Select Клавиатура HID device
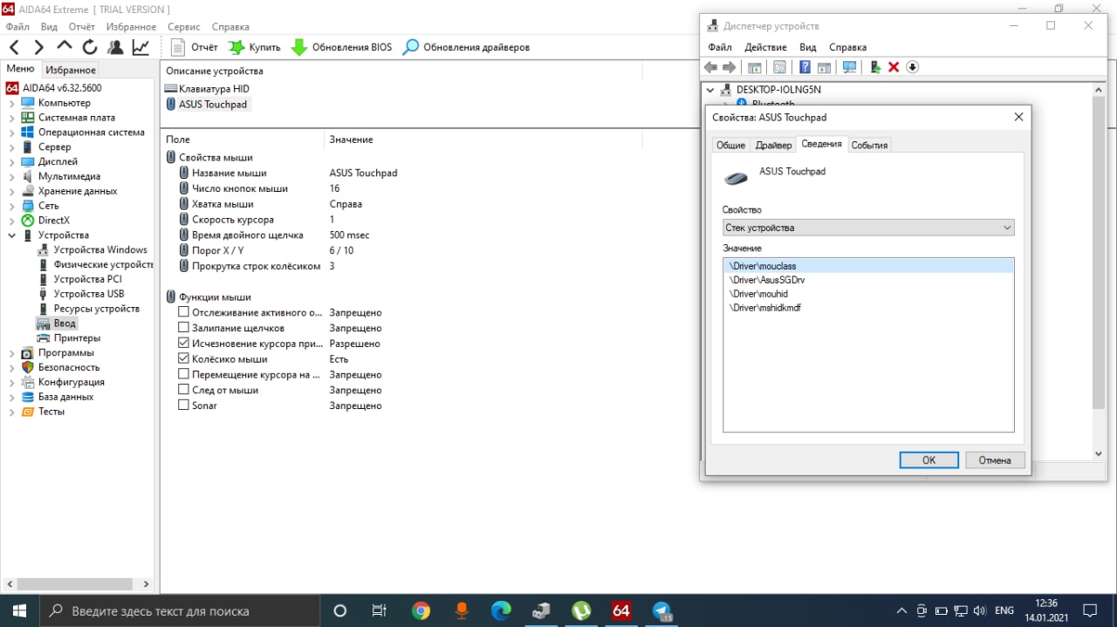 207,89
